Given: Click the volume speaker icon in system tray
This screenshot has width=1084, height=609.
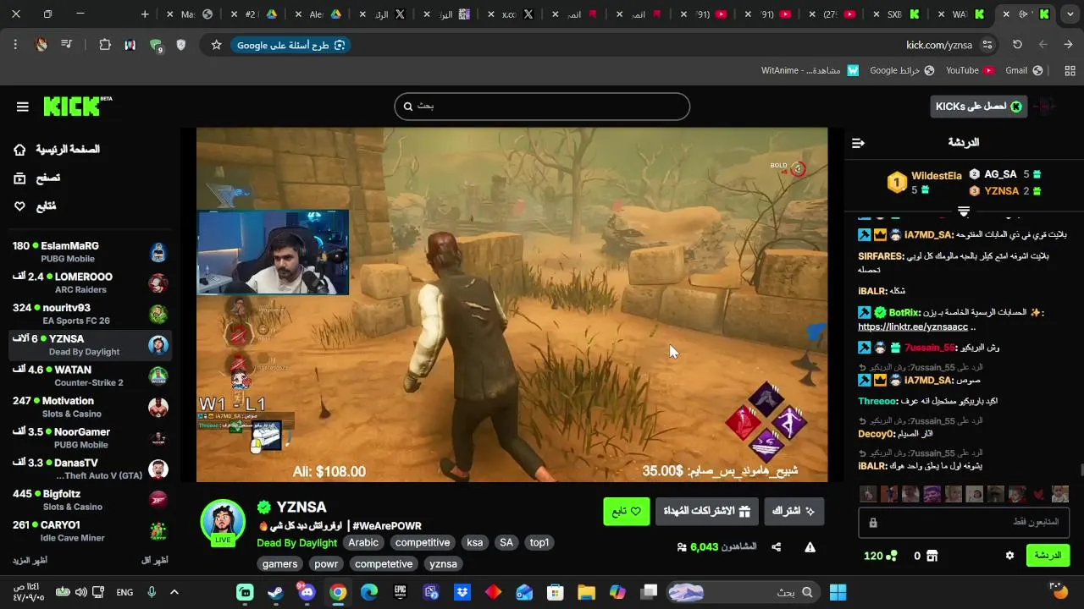Looking at the screenshot, I should pos(80,592).
